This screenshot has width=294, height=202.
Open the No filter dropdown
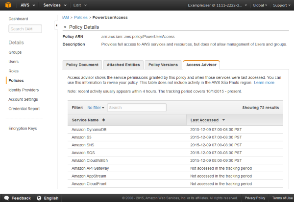[96, 108]
